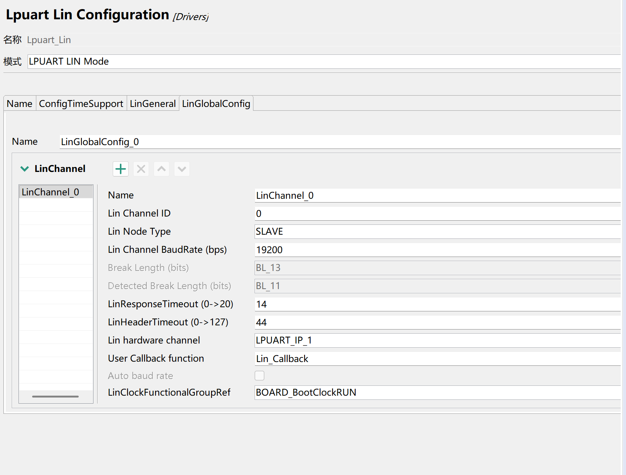
Task: Toggle the Auto baud rate checkbox
Action: (259, 376)
